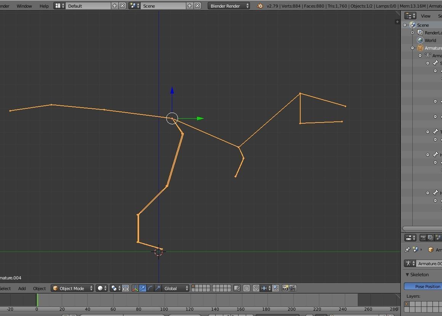Toggle the 3D manipulator widget
This screenshot has width=442, height=316.
(135, 288)
